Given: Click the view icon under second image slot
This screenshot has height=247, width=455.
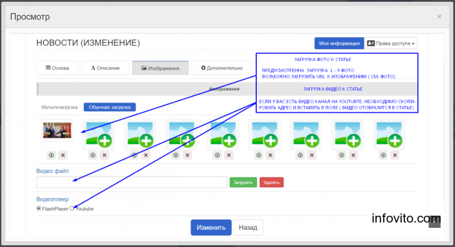Looking at the screenshot, I should 93,155.
